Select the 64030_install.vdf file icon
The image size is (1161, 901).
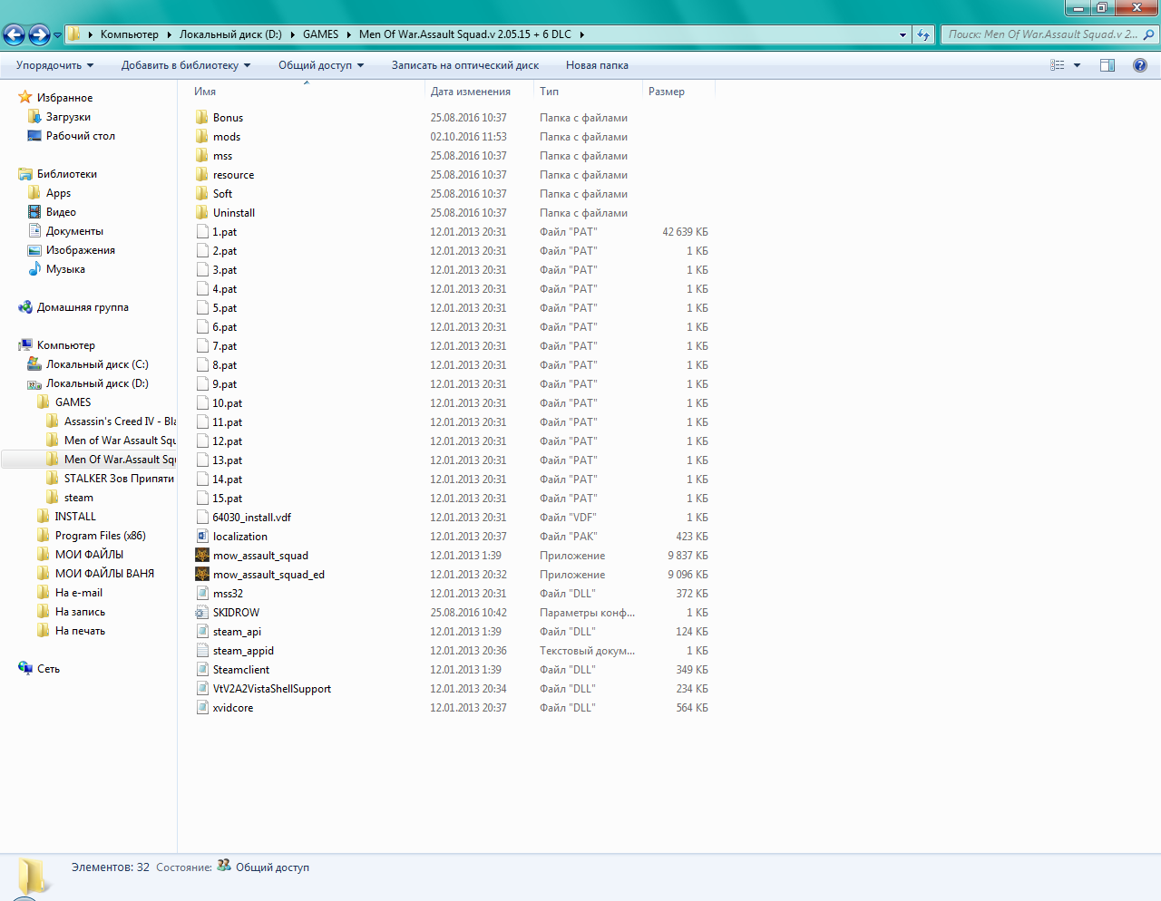(202, 518)
